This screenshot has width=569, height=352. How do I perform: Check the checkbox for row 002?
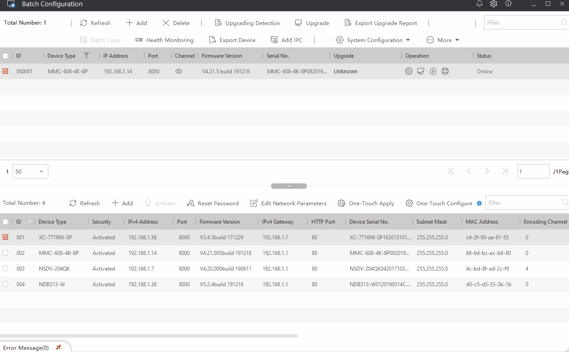click(x=5, y=253)
